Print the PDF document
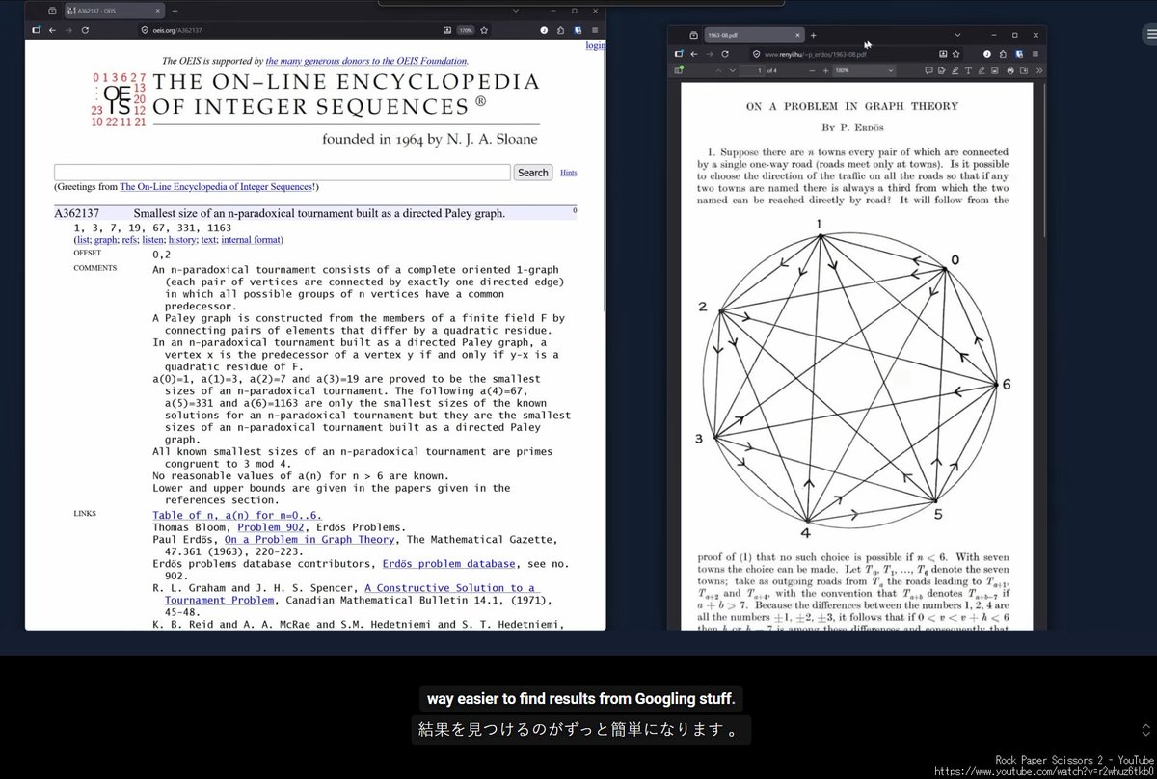 click(x=1010, y=70)
